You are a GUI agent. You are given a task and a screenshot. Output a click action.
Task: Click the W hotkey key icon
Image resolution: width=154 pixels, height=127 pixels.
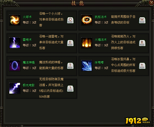pos(142,20)
